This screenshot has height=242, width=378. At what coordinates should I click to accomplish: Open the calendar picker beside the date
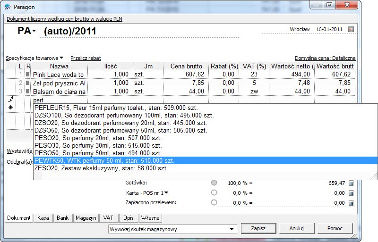point(351,30)
